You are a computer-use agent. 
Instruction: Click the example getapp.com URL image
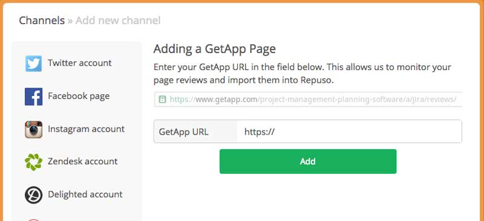(x=308, y=99)
